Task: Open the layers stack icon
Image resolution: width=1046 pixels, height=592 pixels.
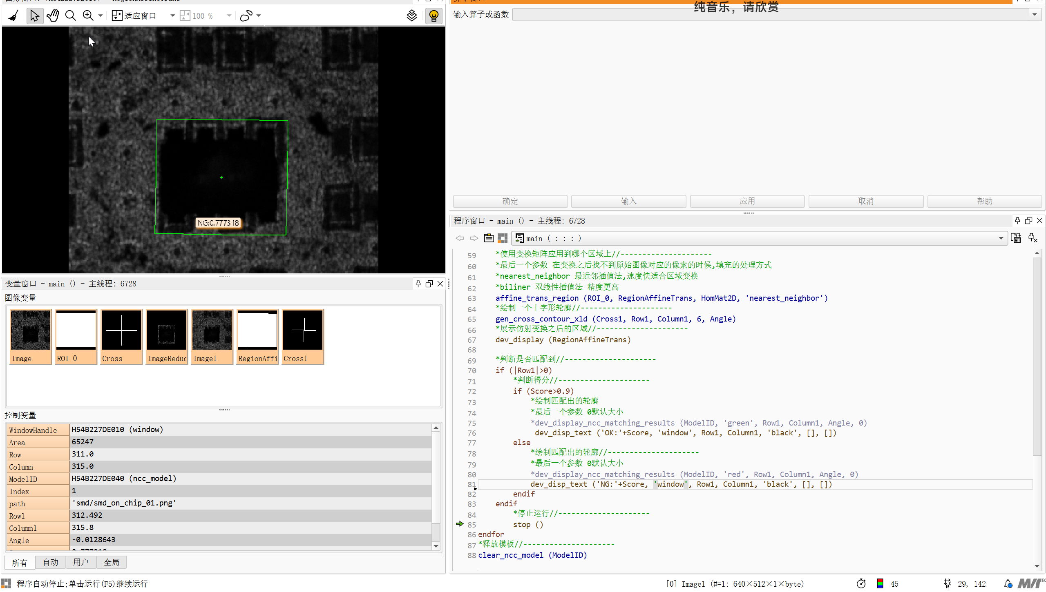Action: (x=412, y=16)
